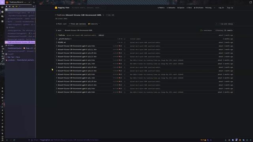
Task: Click the License: other tag
Action: click(x=62, y=19)
